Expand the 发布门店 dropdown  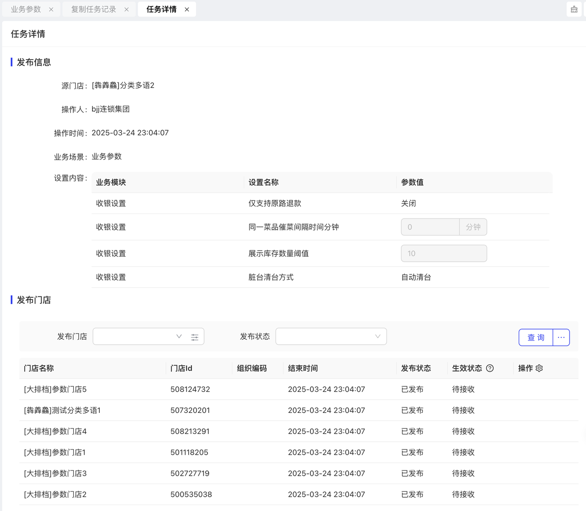[x=179, y=336]
